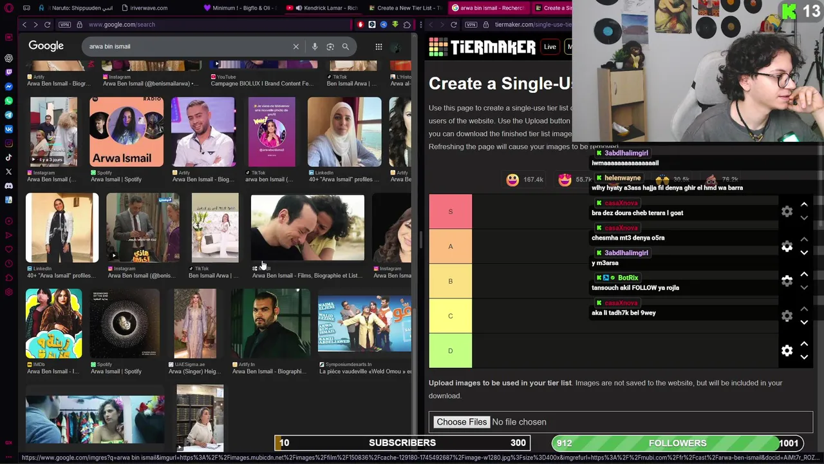Open settings gear for tier D row

click(x=787, y=351)
